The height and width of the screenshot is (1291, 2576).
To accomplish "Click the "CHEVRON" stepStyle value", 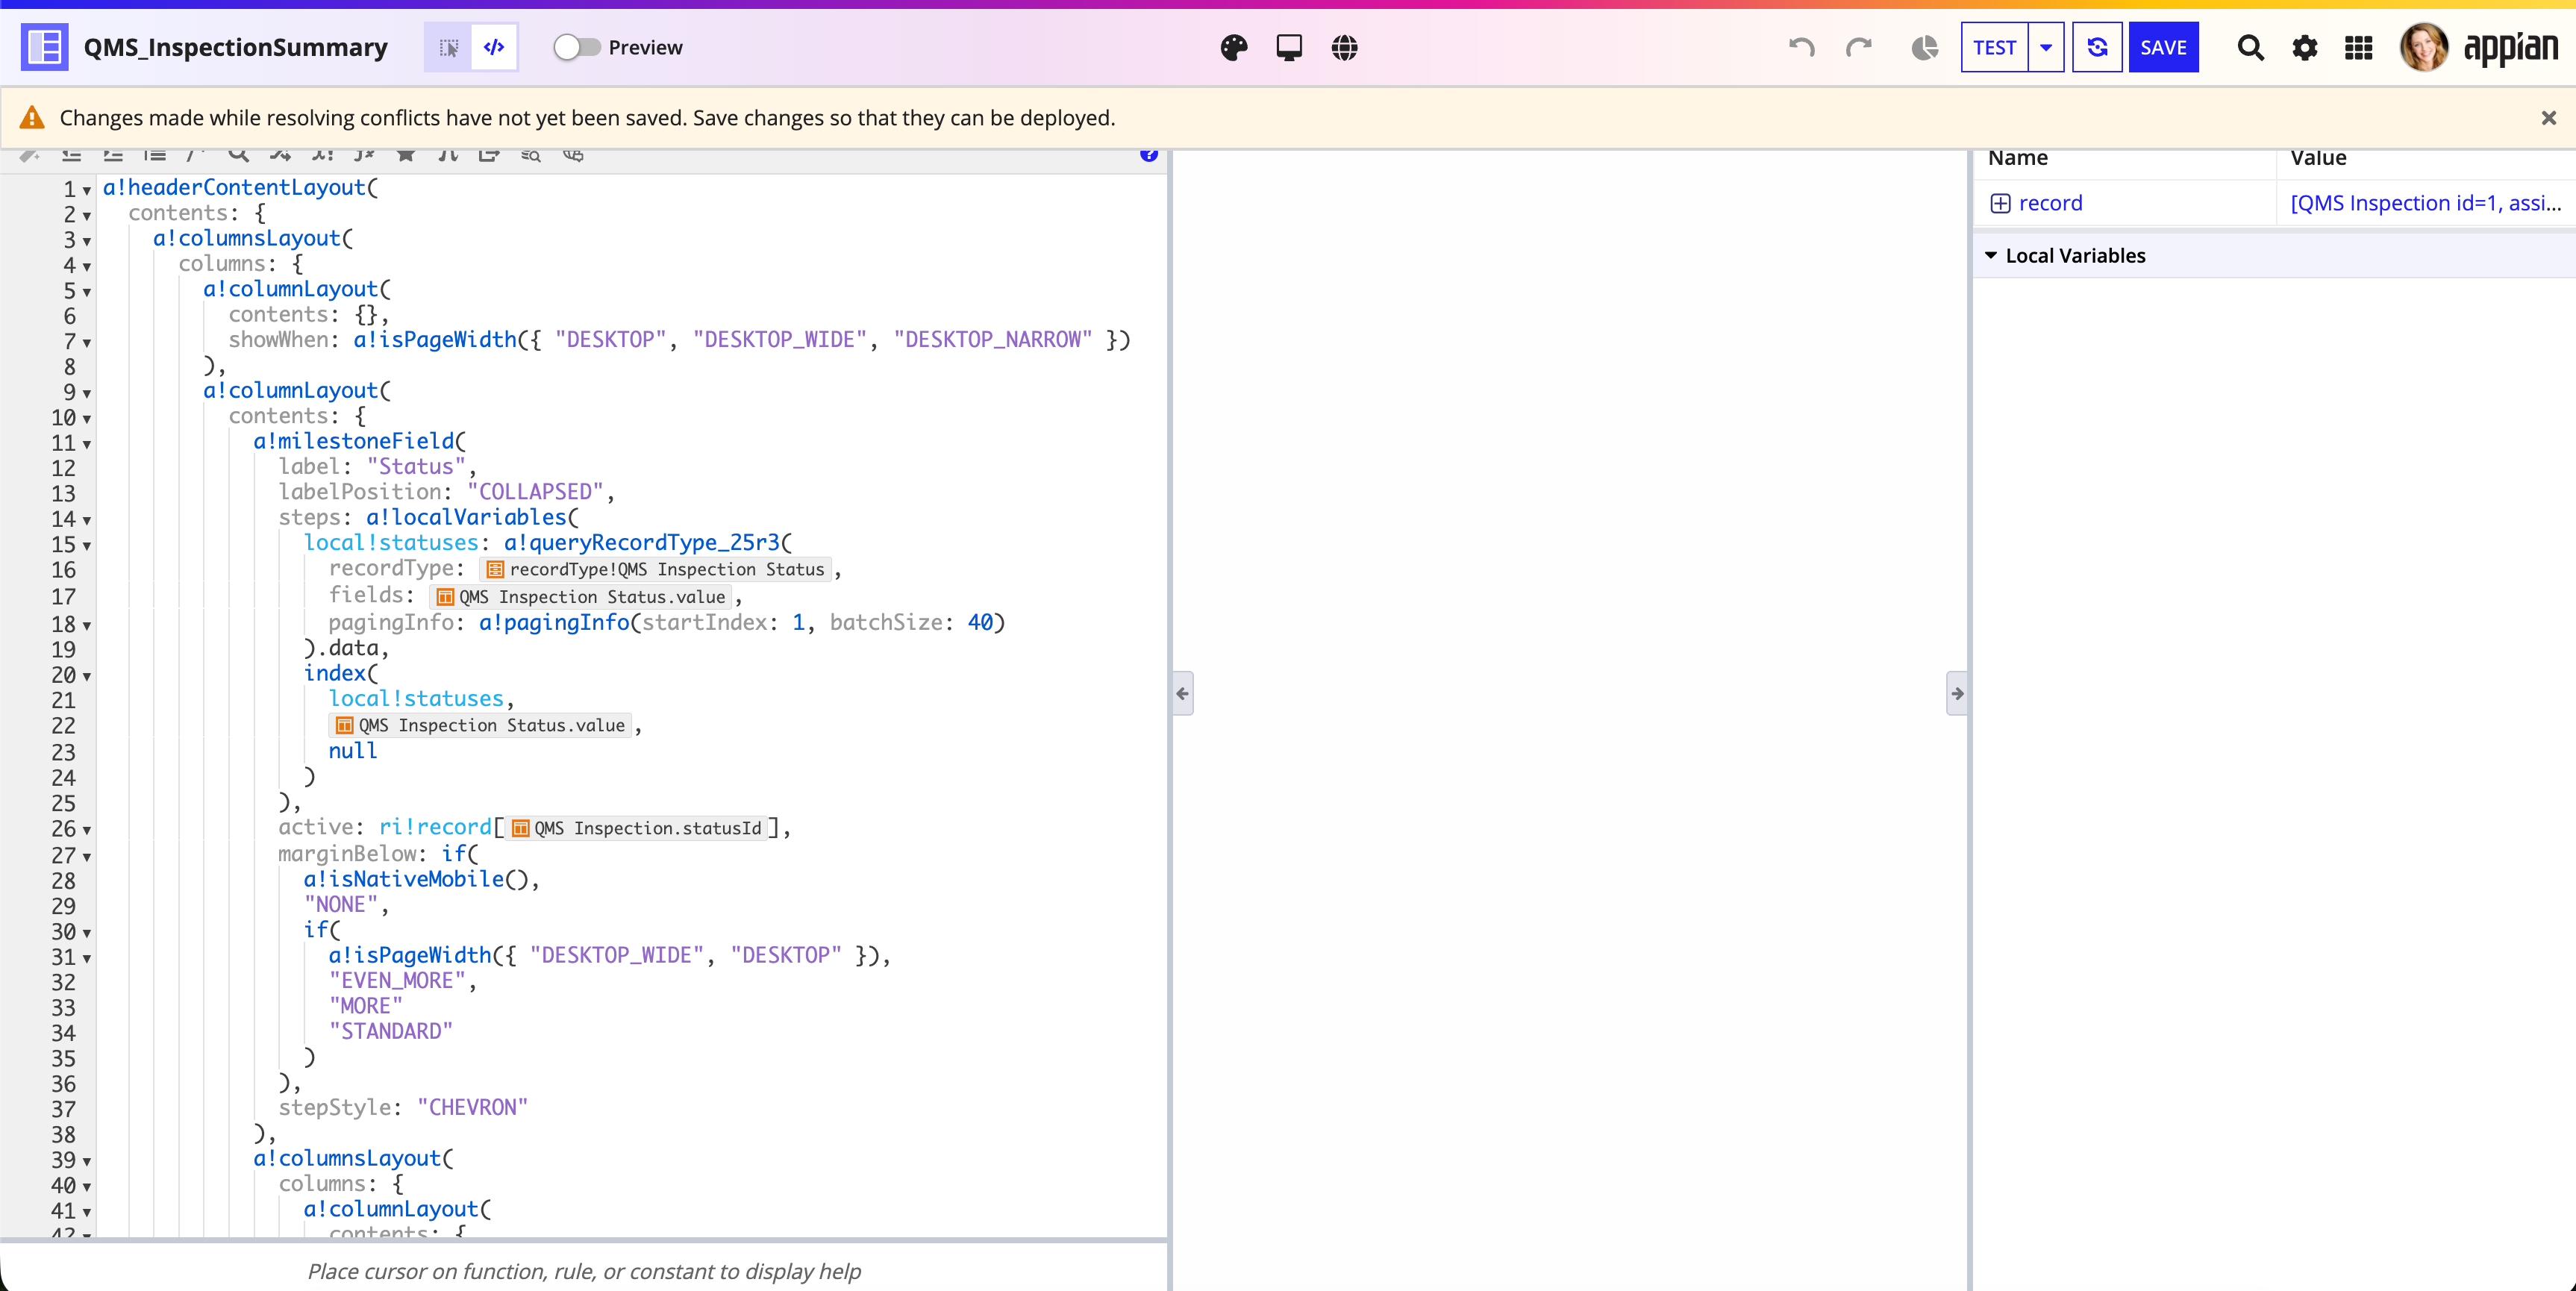I will pos(472,1108).
